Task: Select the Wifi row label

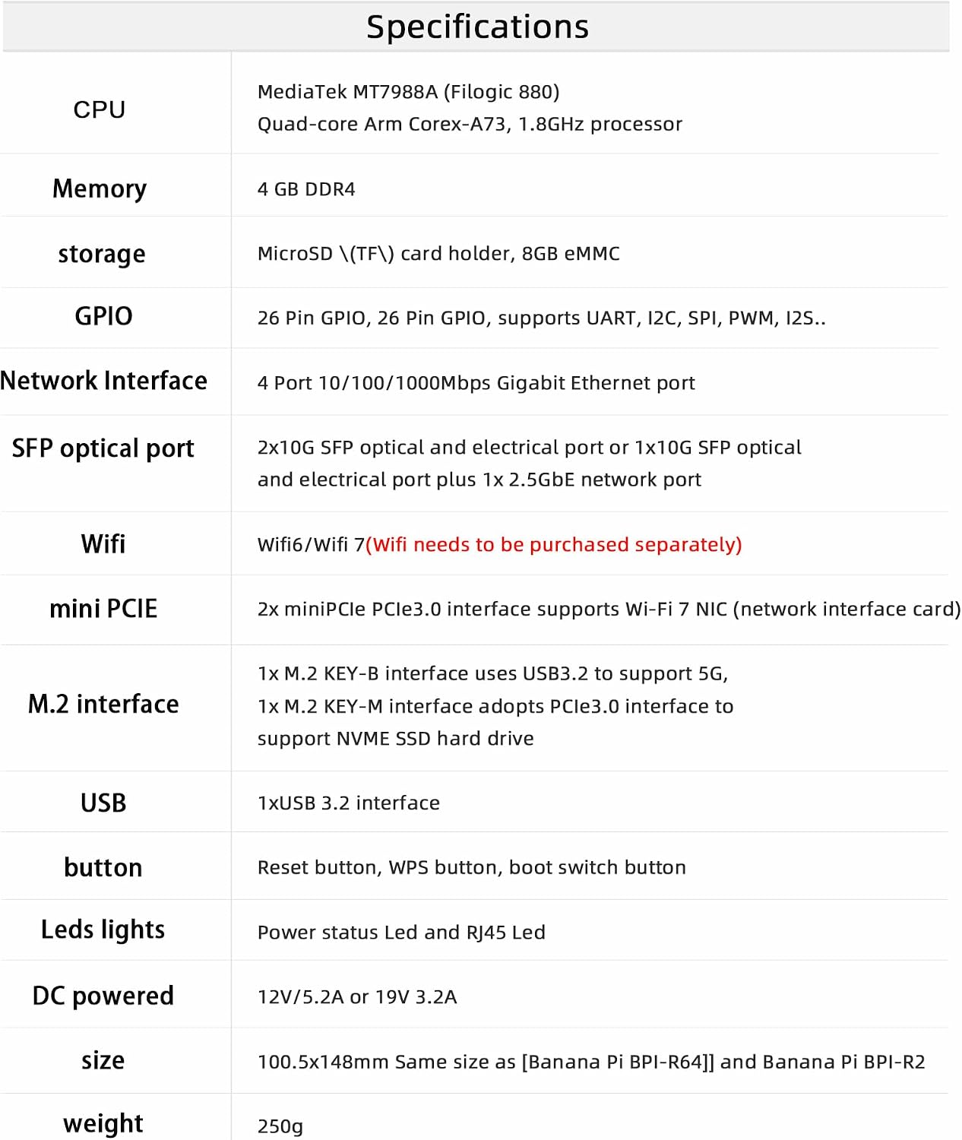Action: (x=103, y=544)
